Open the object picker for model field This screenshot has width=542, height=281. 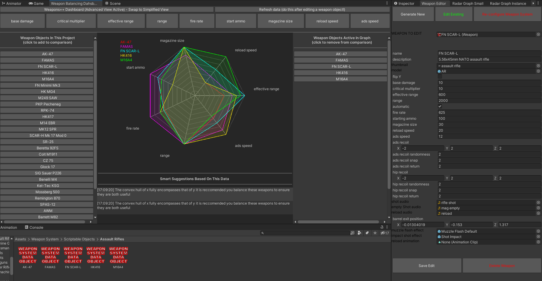tap(538, 71)
